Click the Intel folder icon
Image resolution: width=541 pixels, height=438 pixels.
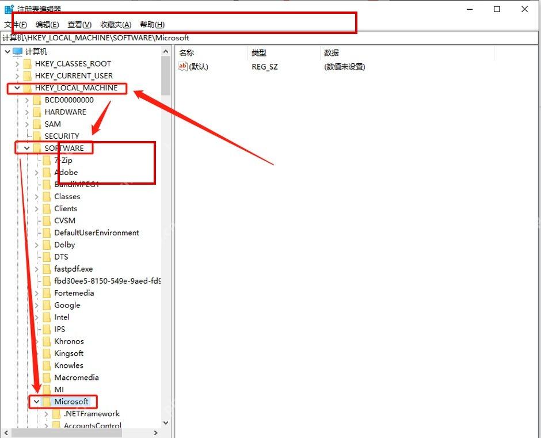47,318
